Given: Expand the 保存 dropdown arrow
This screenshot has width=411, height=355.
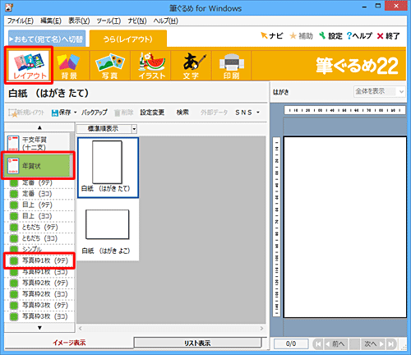Looking at the screenshot, I should [75, 113].
